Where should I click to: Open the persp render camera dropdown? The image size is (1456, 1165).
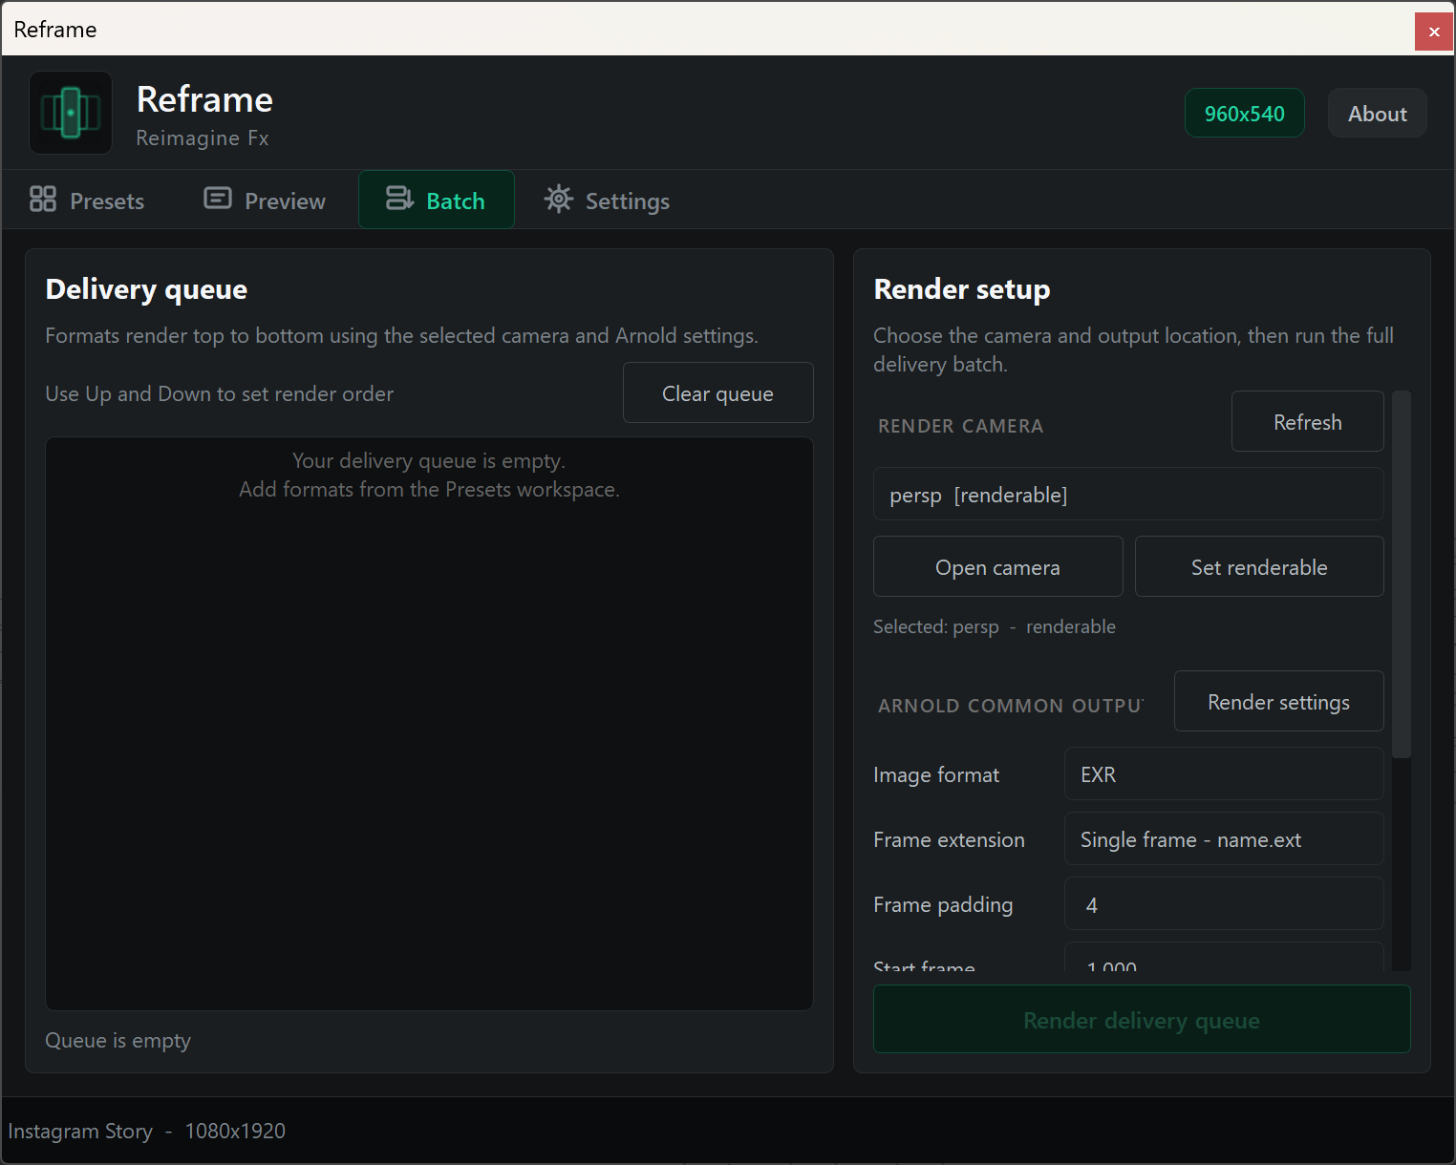point(1128,494)
